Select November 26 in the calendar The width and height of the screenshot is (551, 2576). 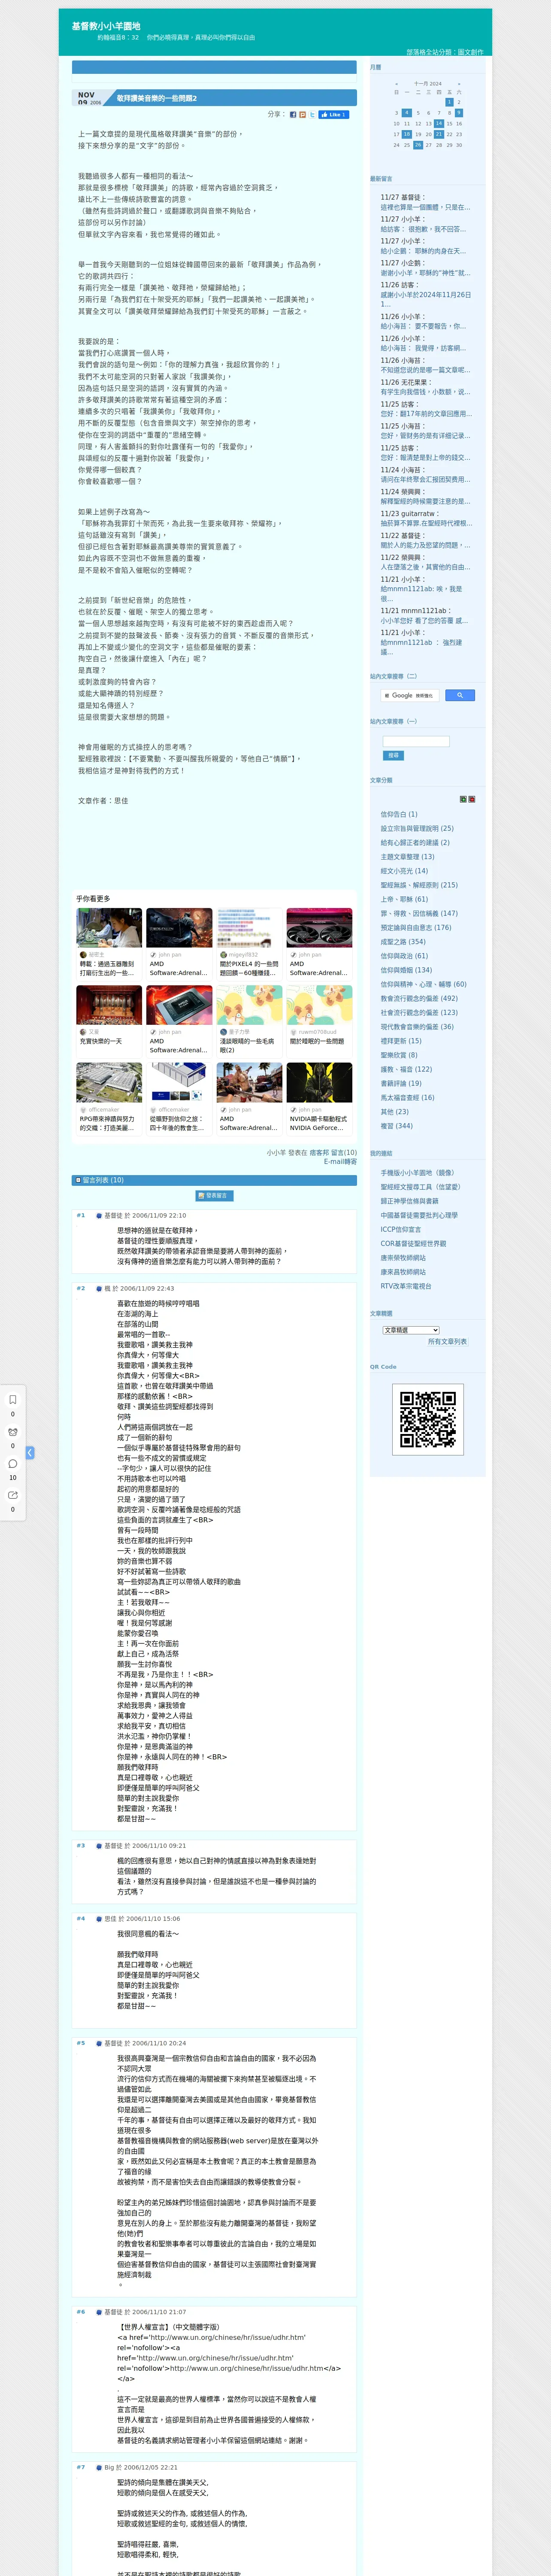click(417, 145)
